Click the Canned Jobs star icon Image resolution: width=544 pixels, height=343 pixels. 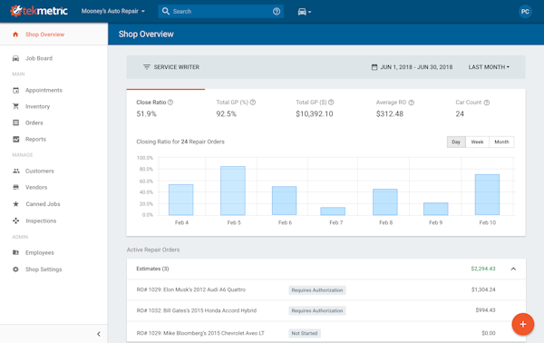coord(15,204)
